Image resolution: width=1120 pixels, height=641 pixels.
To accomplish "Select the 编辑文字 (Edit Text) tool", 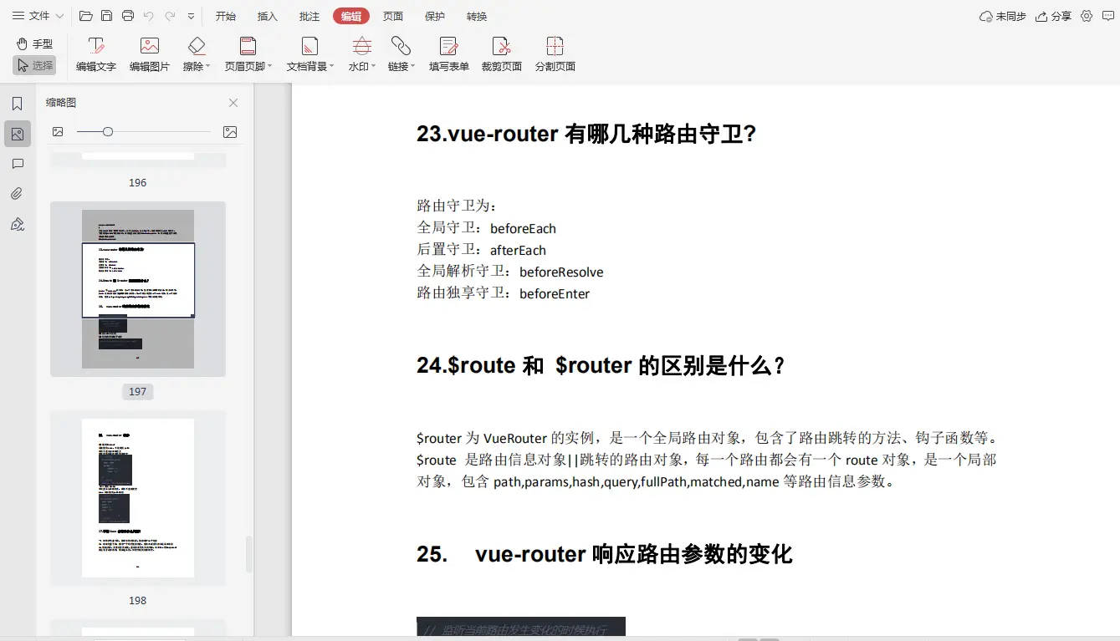I will [x=95, y=53].
